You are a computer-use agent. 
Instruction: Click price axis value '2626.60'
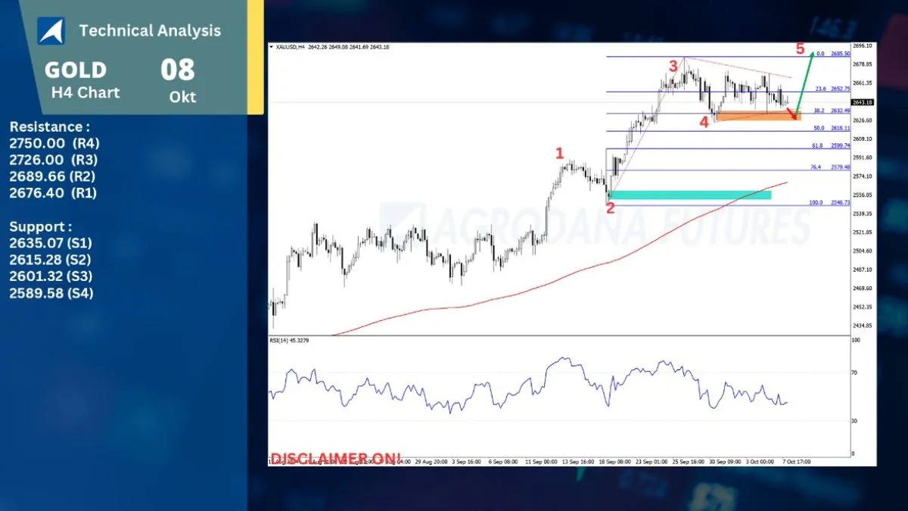click(x=863, y=120)
